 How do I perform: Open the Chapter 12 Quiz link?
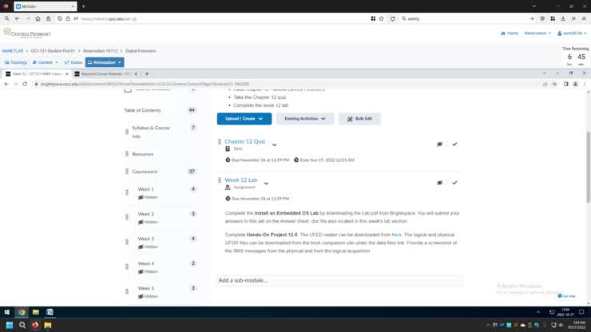(x=244, y=141)
